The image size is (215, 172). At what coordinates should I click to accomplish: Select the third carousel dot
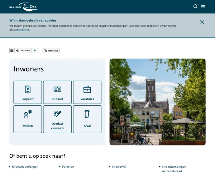(159, 141)
